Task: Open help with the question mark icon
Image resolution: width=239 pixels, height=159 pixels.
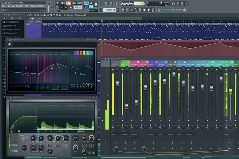Action: coord(186,4)
